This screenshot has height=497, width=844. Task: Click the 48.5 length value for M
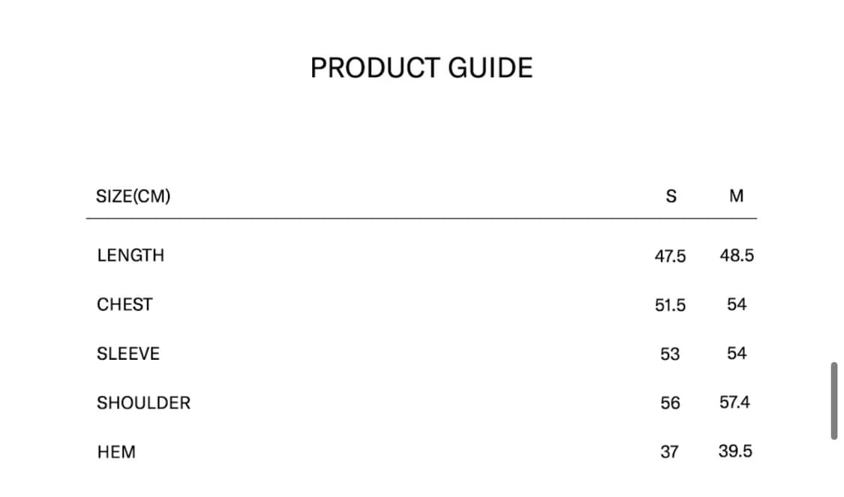(x=737, y=256)
